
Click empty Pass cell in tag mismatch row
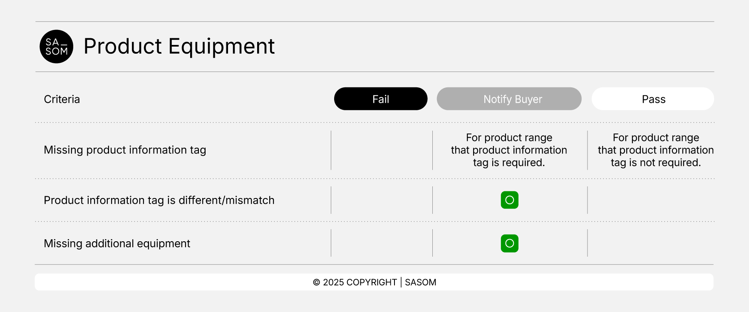pyautogui.click(x=651, y=200)
